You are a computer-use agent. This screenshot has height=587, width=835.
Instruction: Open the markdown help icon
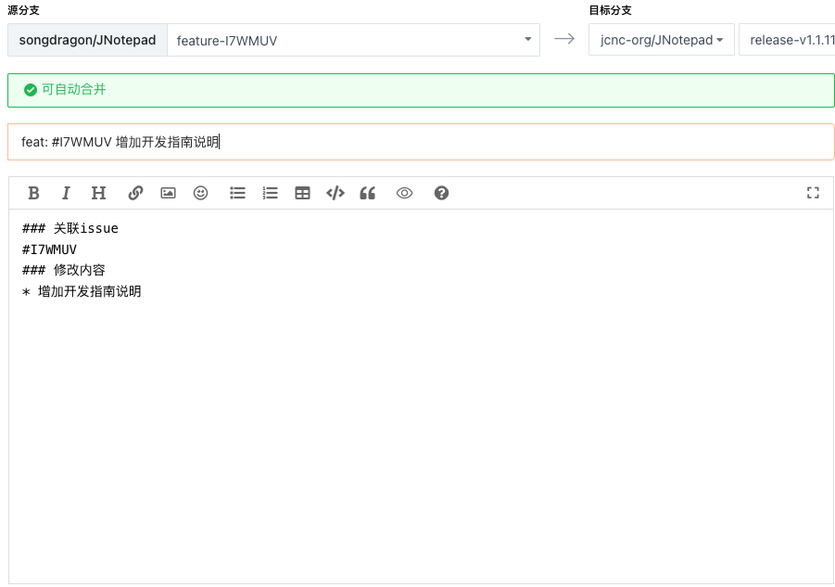pos(441,193)
